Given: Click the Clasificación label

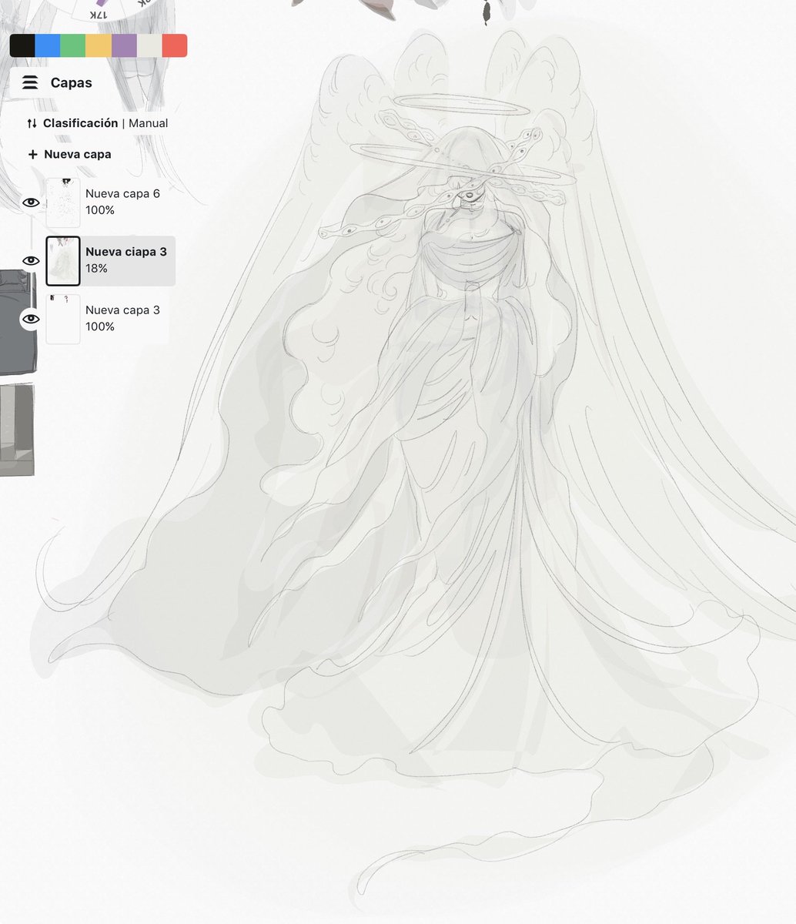Looking at the screenshot, I should (x=80, y=123).
